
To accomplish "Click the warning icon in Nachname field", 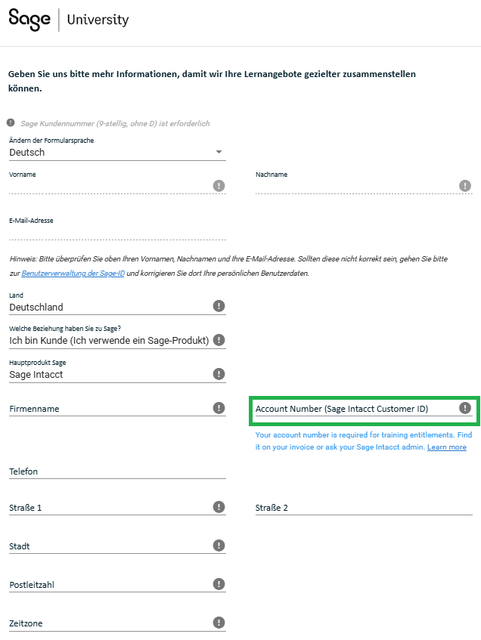I will 465,186.
